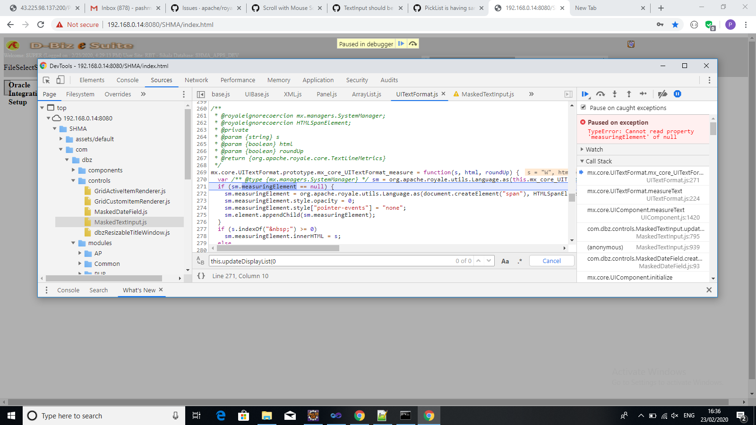Switch to the Network tab
This screenshot has width=756, height=425.
(196, 80)
